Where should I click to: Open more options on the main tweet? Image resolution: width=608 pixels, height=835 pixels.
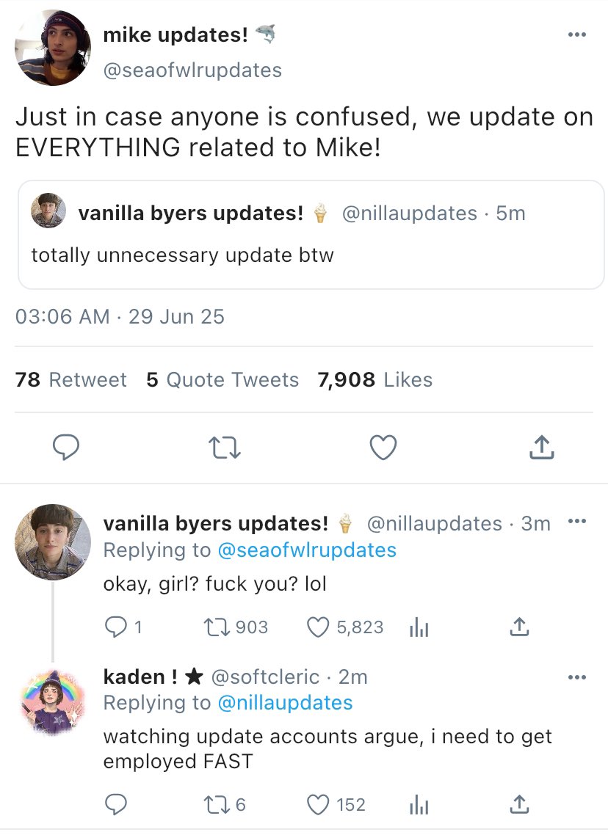577,35
